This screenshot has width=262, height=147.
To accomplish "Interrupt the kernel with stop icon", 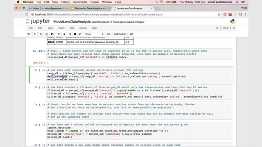I will [x=75, y=34].
